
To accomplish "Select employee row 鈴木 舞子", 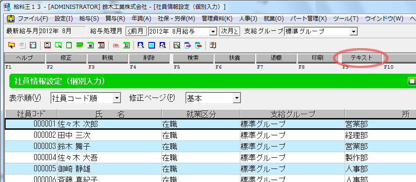I will (x=211, y=147).
